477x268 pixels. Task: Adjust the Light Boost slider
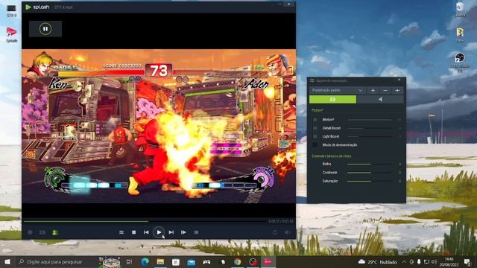(x=370, y=137)
